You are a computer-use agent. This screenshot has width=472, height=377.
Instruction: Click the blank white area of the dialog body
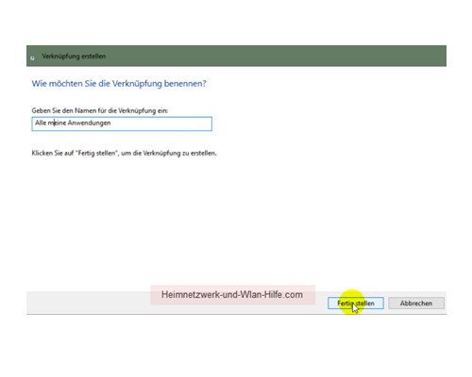point(236,220)
